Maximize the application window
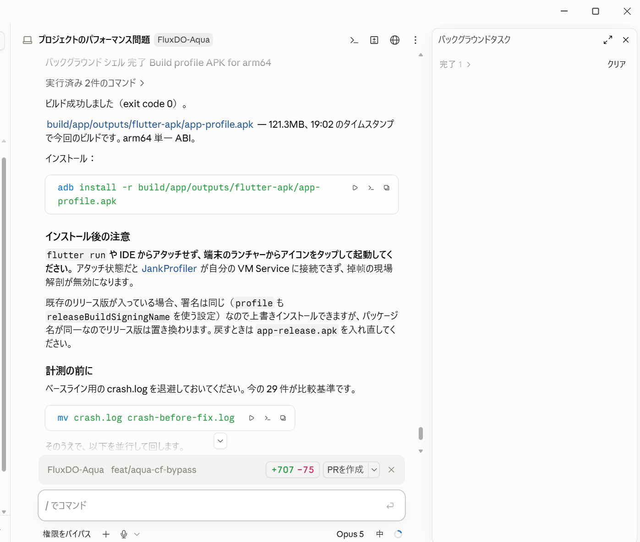Screen dimensions: 640x542 tap(596, 11)
